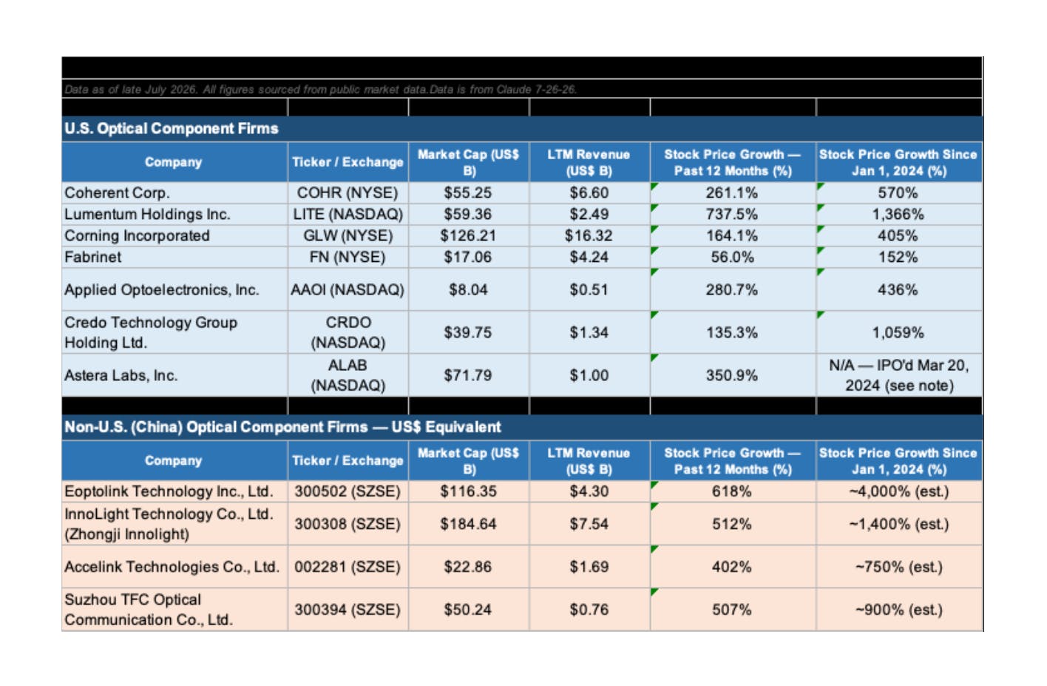This screenshot has width=1047, height=686.
Task: Click the '570%' growth cell
Action: (x=899, y=193)
